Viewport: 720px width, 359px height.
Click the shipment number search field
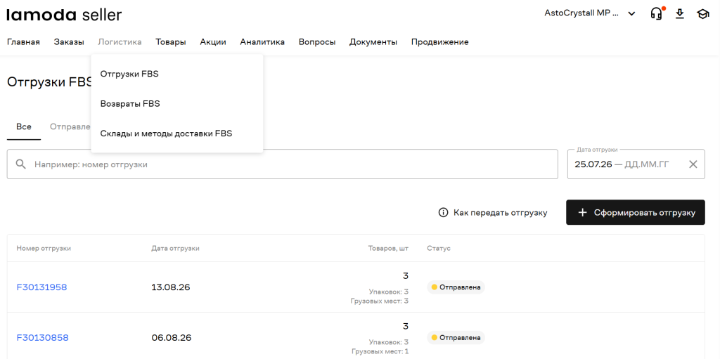pos(283,164)
